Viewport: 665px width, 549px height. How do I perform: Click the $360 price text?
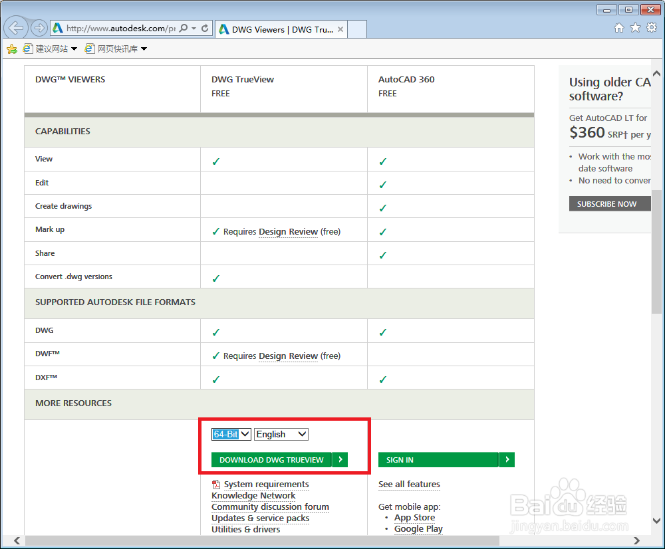tap(587, 133)
